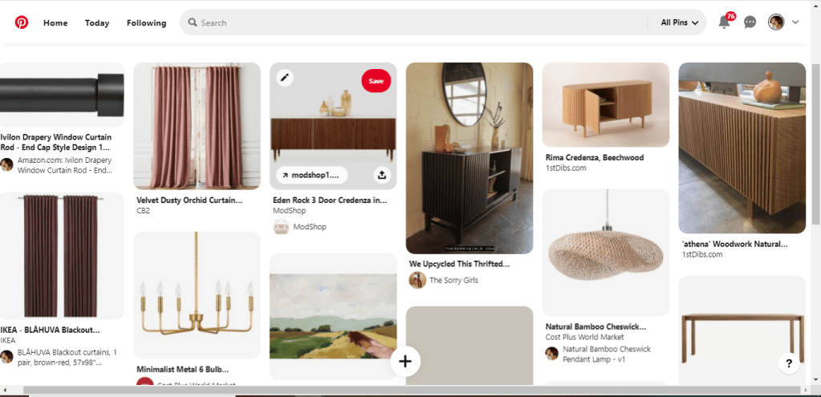Go to the Home tab

[x=55, y=22]
